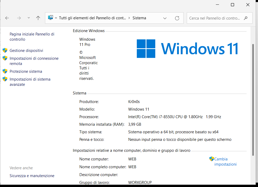Open Tutti gli elementi del Pannello breadcrumb

pyautogui.click(x=92, y=18)
